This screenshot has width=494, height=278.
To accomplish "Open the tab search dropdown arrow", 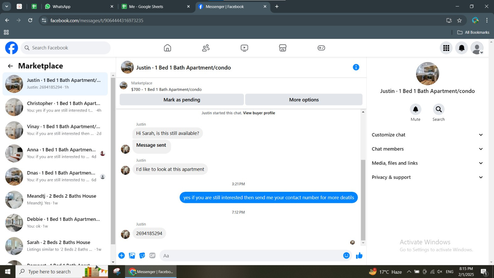I will pyautogui.click(x=6, y=6).
